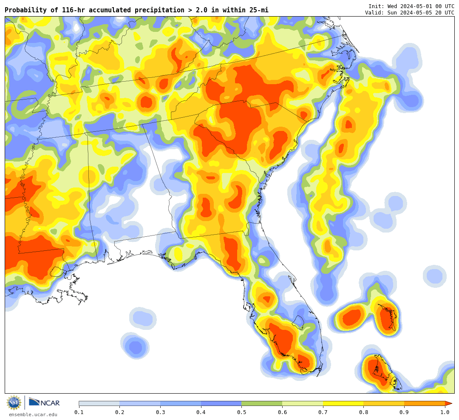The width and height of the screenshot is (459, 420).
Task: Click the 0.9 colorbar tick label
Action: [404, 412]
